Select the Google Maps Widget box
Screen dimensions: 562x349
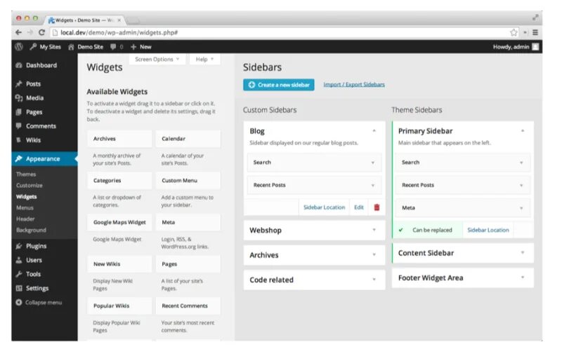119,222
